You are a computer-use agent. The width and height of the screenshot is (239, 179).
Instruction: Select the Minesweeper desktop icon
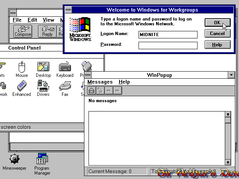click(15, 162)
